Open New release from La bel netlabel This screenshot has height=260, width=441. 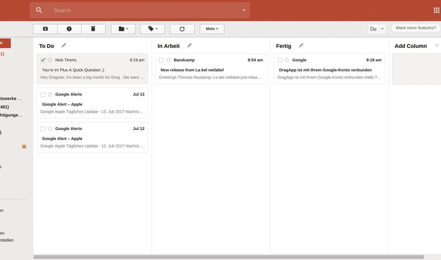click(x=211, y=69)
